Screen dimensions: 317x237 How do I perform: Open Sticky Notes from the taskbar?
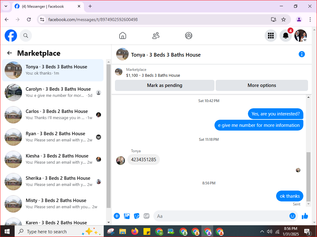pos(147,231)
